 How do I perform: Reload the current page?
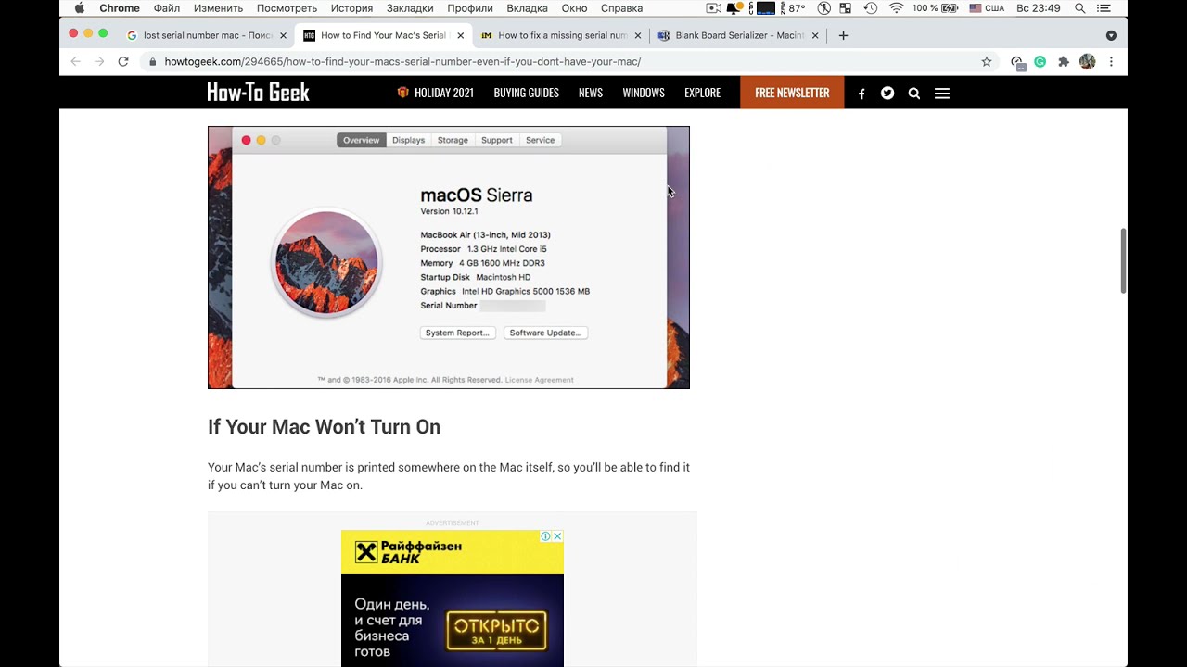pos(123,61)
